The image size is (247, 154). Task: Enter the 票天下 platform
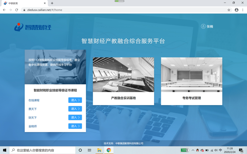tap(75, 109)
